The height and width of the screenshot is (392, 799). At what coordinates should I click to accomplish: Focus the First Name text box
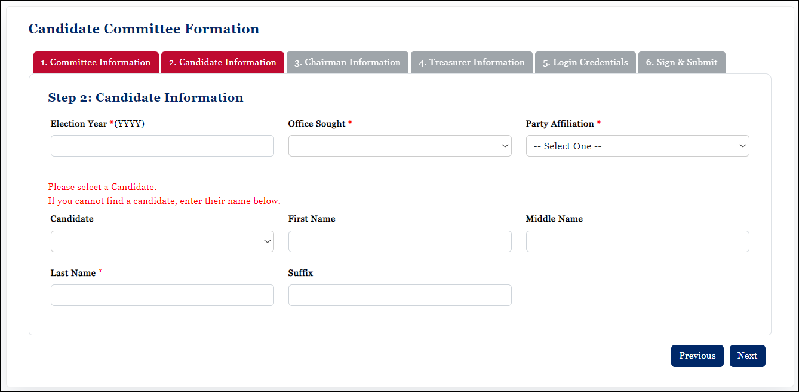pyautogui.click(x=399, y=241)
